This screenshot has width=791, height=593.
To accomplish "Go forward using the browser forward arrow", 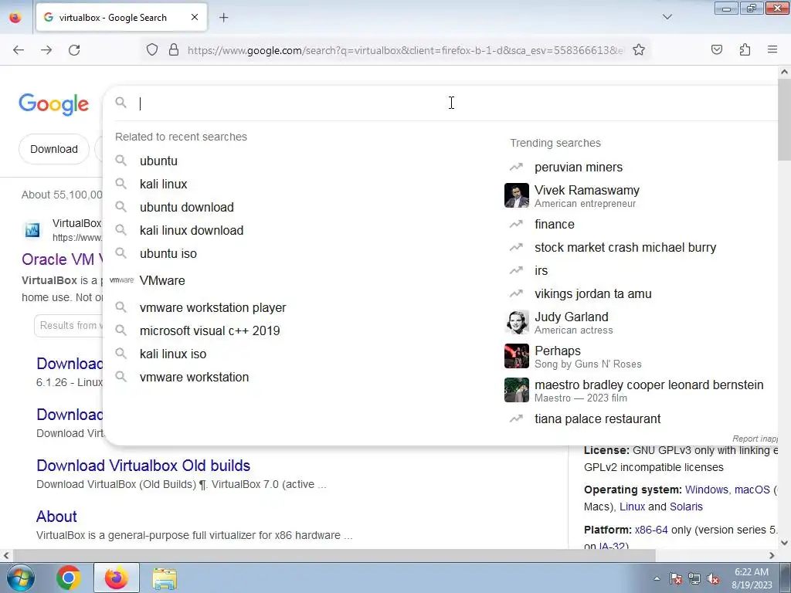I will tap(46, 50).
